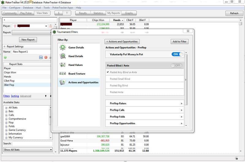Viewport: 245px width, 162px height.
Task: Open the Show All Stats dropdown
Action: coord(28,150)
